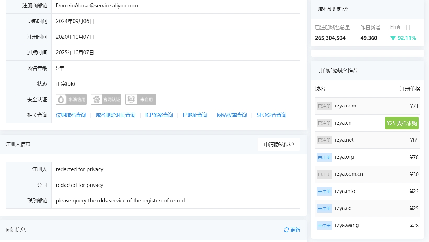Select the rzya.org domain entry
Viewport: 429px width, 242px height.
point(344,157)
